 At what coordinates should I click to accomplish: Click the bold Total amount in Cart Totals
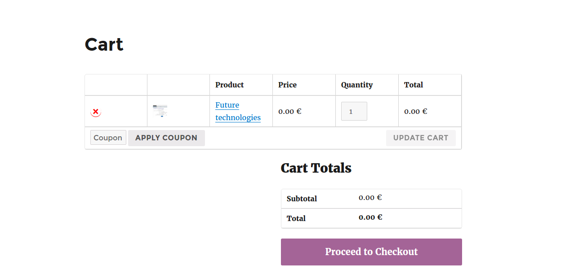coord(370,217)
